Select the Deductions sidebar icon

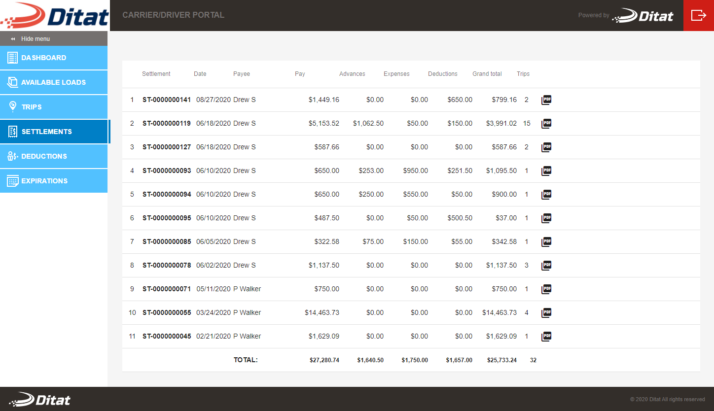pos(12,156)
